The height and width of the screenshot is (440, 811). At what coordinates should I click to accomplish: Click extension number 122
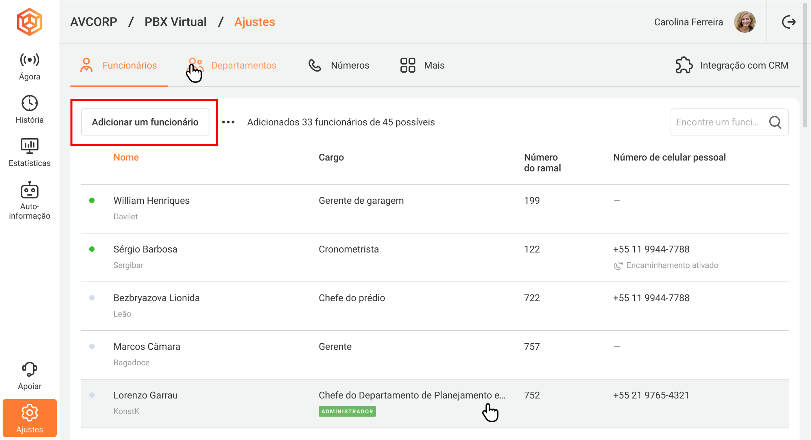532,249
